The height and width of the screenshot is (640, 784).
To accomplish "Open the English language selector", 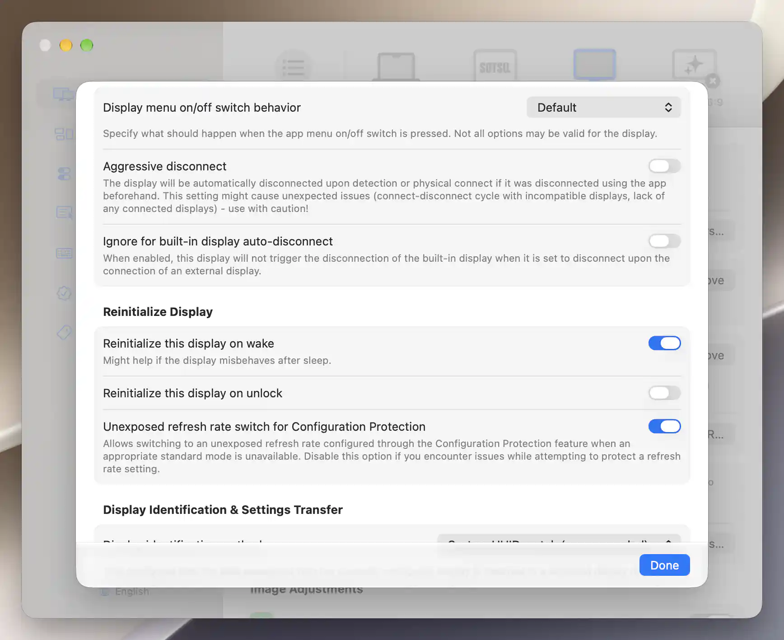I will pos(125,591).
